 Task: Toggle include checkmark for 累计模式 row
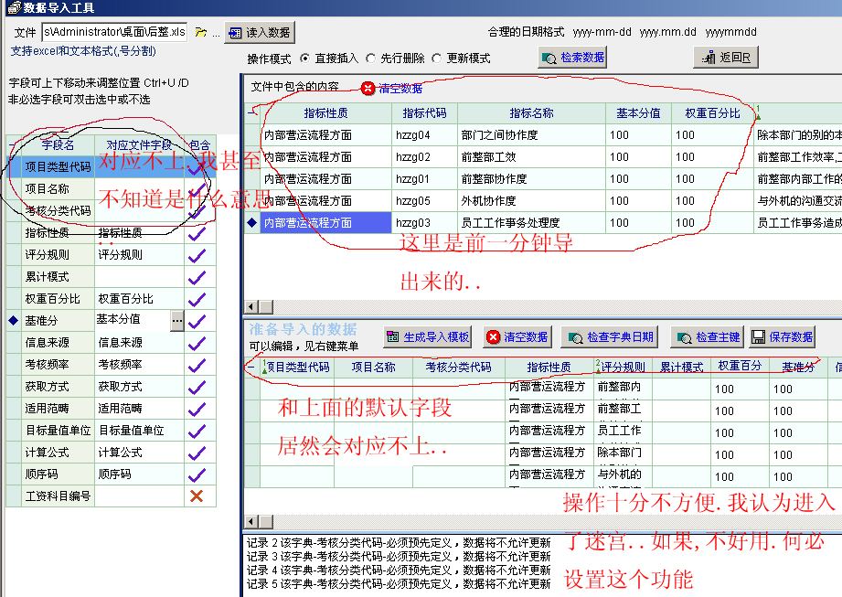click(197, 277)
